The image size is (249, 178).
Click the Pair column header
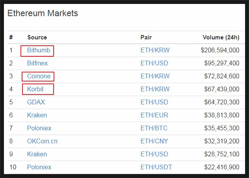pyautogui.click(x=146, y=37)
